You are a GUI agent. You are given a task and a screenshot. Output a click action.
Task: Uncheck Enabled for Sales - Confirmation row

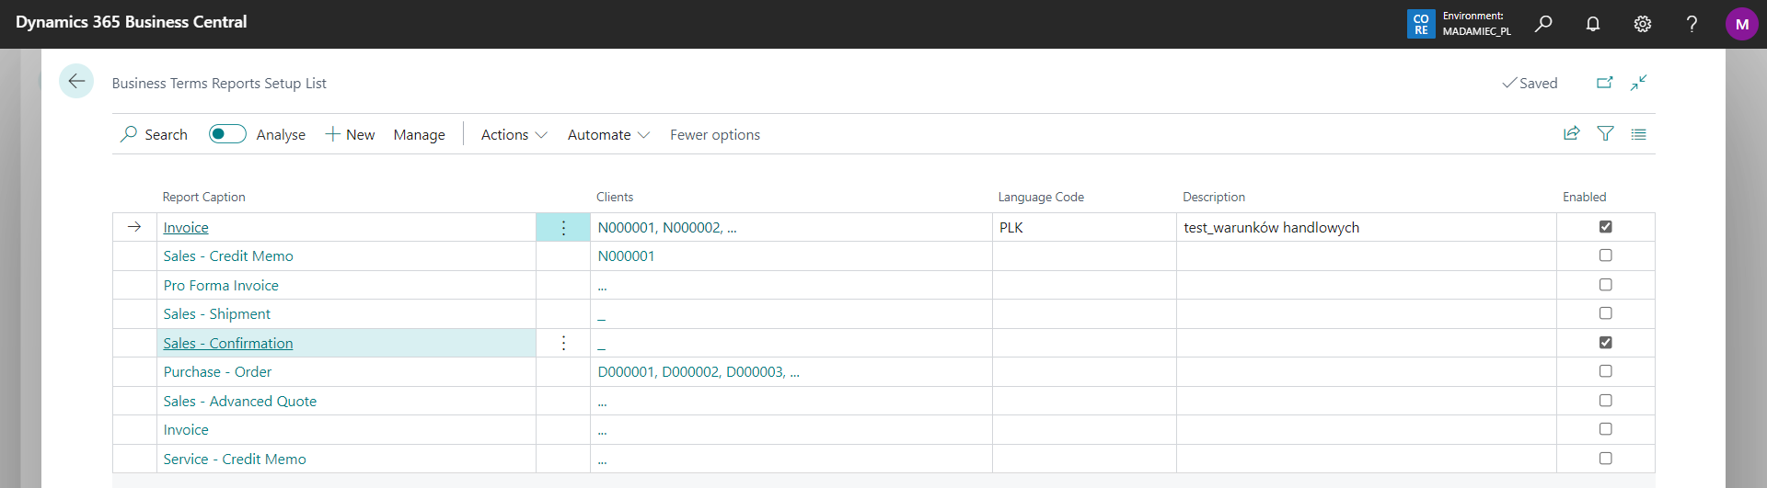1605,343
